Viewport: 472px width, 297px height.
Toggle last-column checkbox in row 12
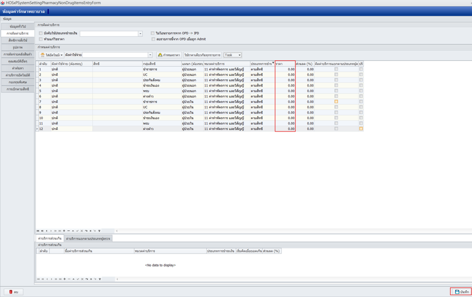(x=361, y=129)
